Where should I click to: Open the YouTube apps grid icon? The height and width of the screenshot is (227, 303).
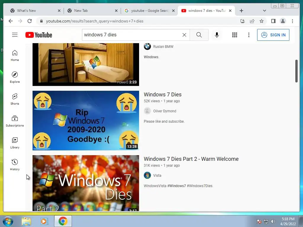(235, 35)
